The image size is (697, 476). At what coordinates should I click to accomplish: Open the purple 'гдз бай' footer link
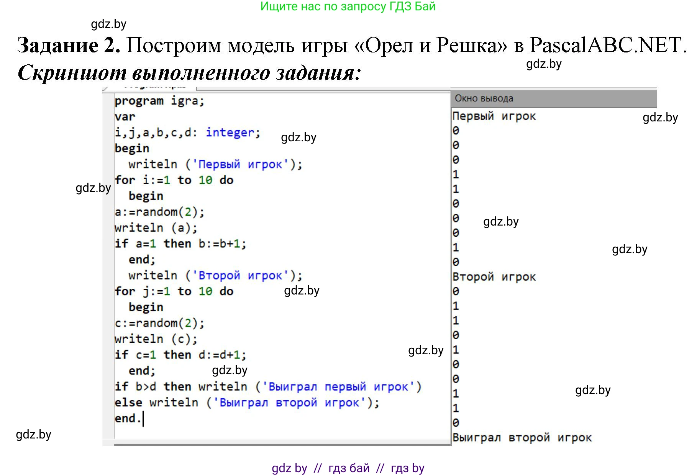[x=349, y=468]
